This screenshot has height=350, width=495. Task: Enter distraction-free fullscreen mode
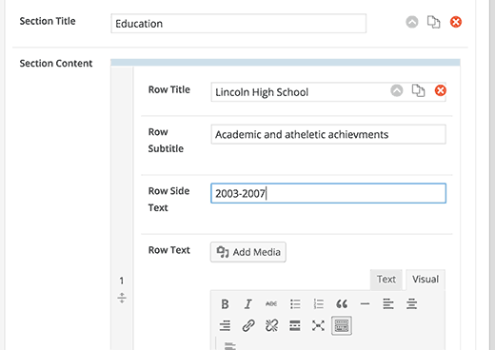(x=318, y=325)
